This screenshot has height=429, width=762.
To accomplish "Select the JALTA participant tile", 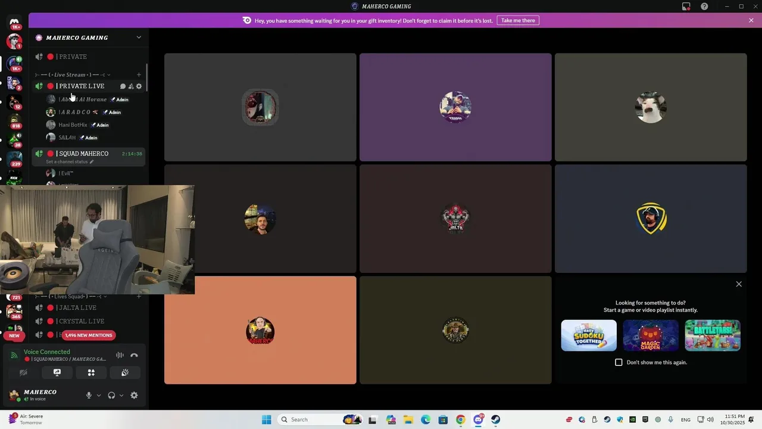I will pos(455,219).
